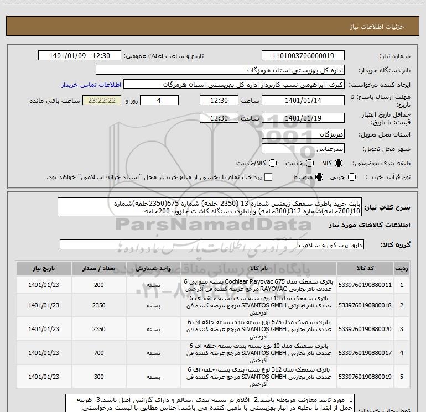Click the quantity 300 in row 5
The height and width of the screenshot is (412, 426).
coord(99,377)
